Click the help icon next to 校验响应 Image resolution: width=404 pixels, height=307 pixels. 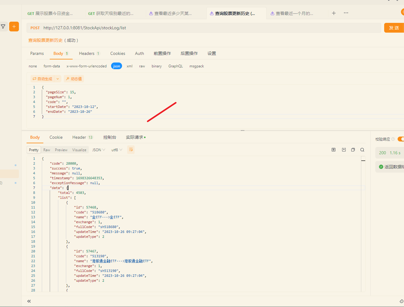click(393, 139)
